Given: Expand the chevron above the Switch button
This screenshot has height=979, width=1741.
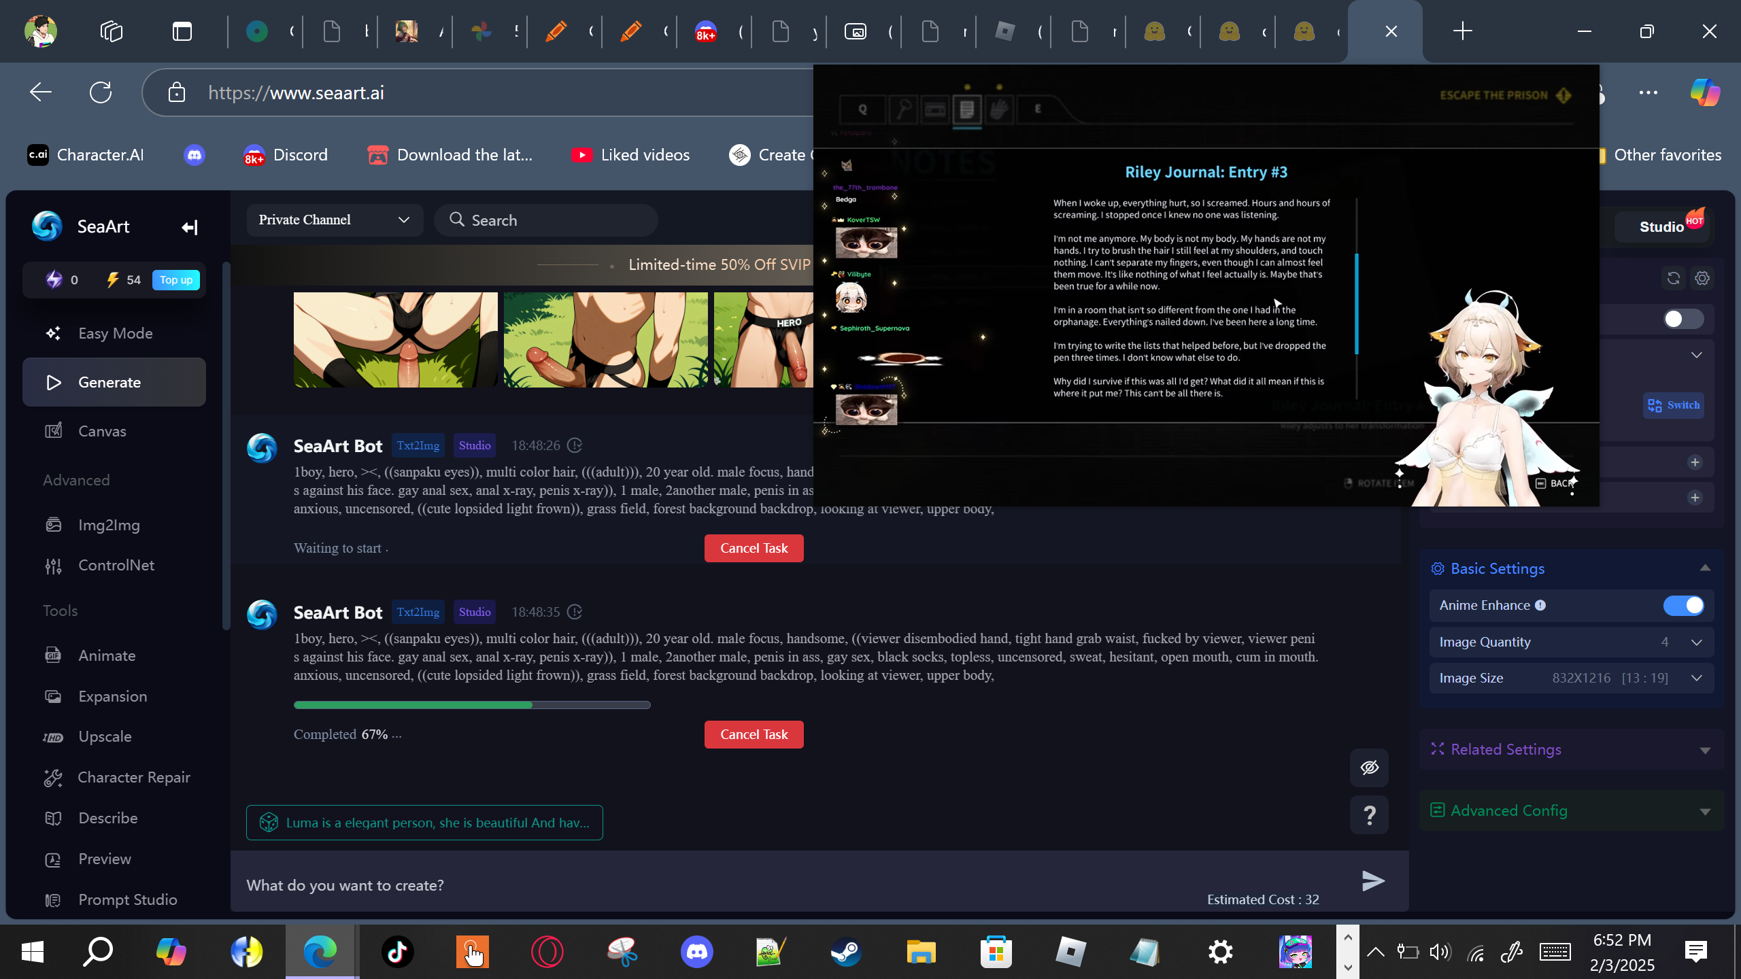Looking at the screenshot, I should tap(1697, 355).
